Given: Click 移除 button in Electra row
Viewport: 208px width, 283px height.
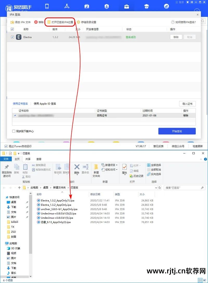Looking at the screenshot, I should tap(176, 37).
